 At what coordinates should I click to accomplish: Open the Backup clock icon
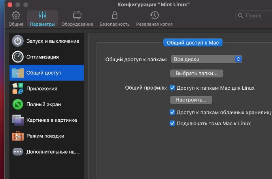154,16
